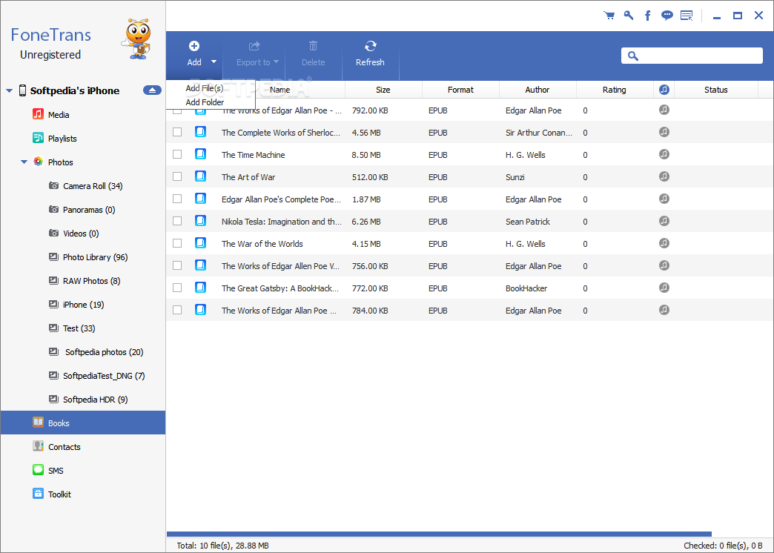Open the Facebook icon in title bar
The image size is (774, 553).
(x=648, y=16)
